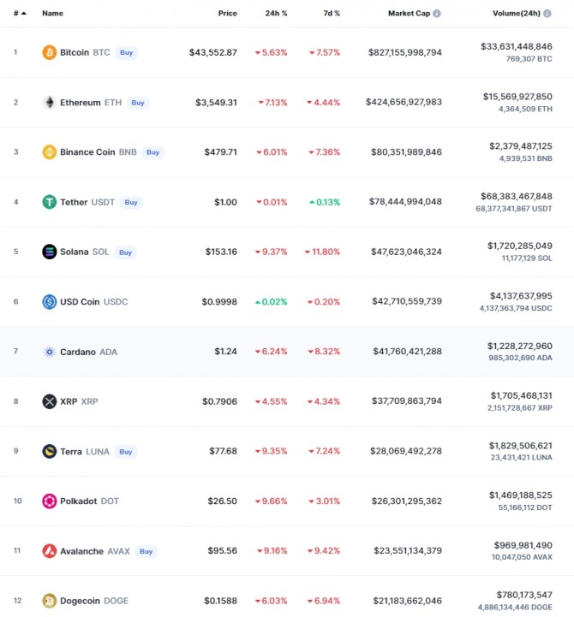Screen dimensions: 574x617
Task: Click the USD Coin market cap value
Action: (x=407, y=301)
